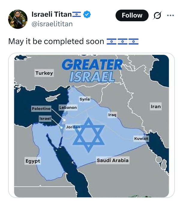Image resolution: width=183 pixels, height=203 pixels.
Task: Click the Kuwait label on the map
Action: point(141,138)
